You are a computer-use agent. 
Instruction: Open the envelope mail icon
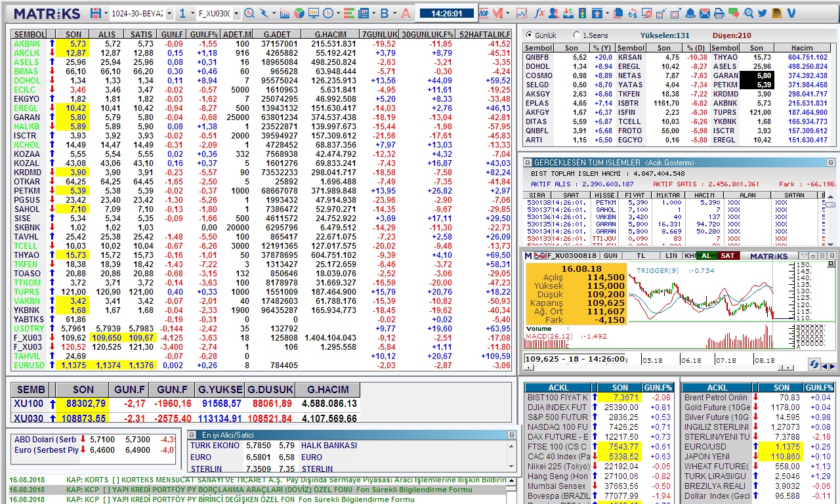(705, 13)
